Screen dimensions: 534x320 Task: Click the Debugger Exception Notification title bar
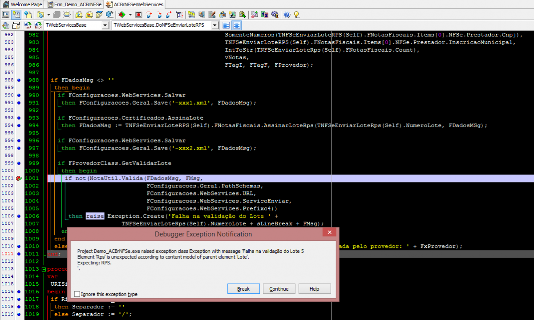203,234
